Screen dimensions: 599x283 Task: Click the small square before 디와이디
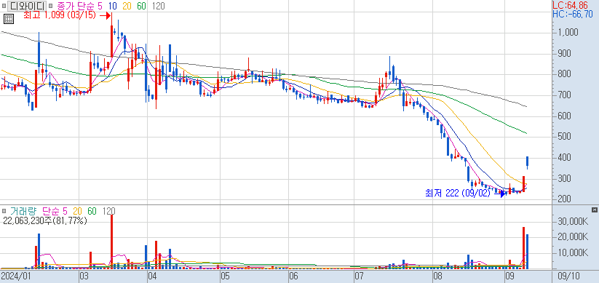[x=4, y=6]
